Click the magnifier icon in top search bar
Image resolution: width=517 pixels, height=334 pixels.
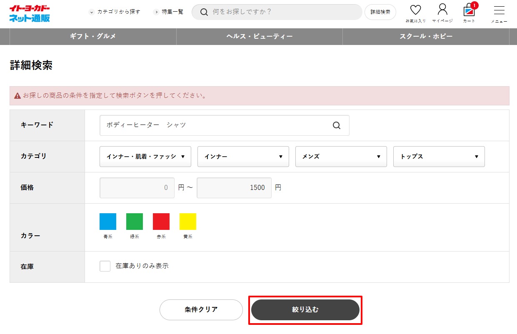tap(204, 12)
